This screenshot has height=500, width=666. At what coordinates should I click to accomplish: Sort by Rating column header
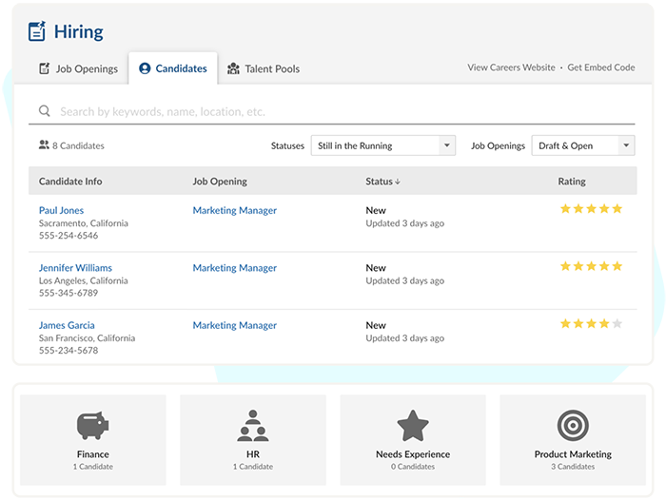(572, 182)
